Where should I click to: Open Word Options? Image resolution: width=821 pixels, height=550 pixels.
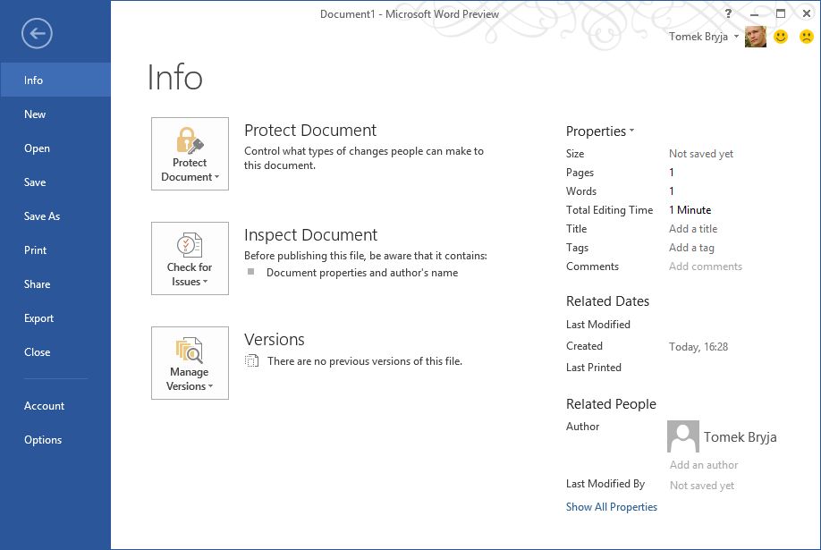click(x=55, y=440)
